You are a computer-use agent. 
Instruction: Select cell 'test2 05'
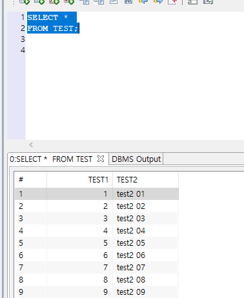tap(145, 243)
